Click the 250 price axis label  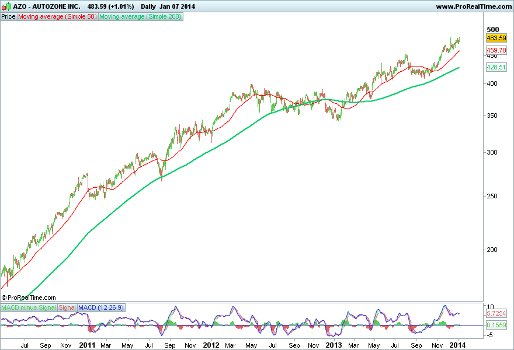coord(492,196)
